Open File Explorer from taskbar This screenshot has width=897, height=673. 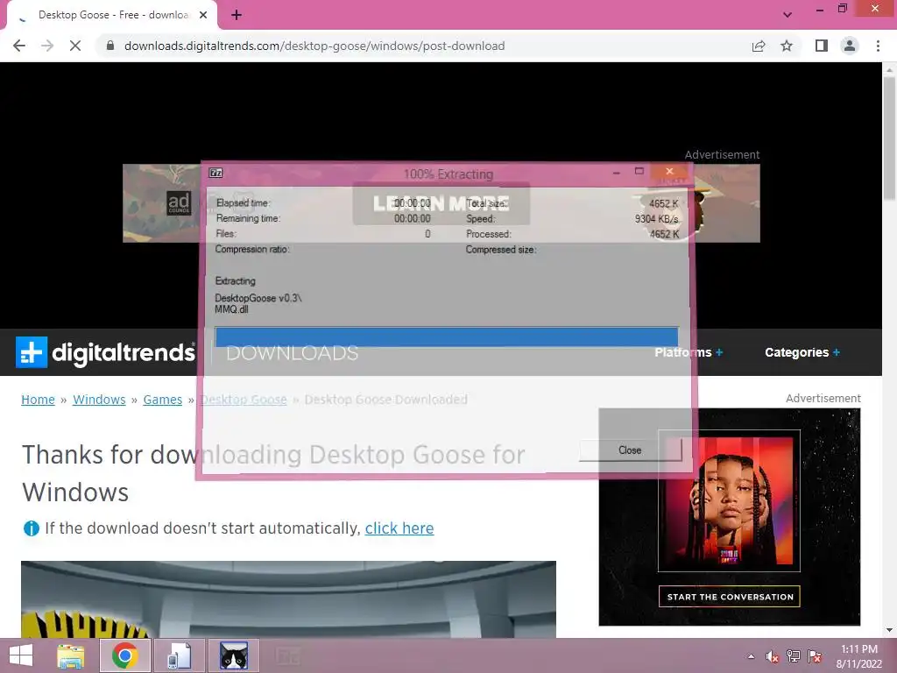click(71, 655)
